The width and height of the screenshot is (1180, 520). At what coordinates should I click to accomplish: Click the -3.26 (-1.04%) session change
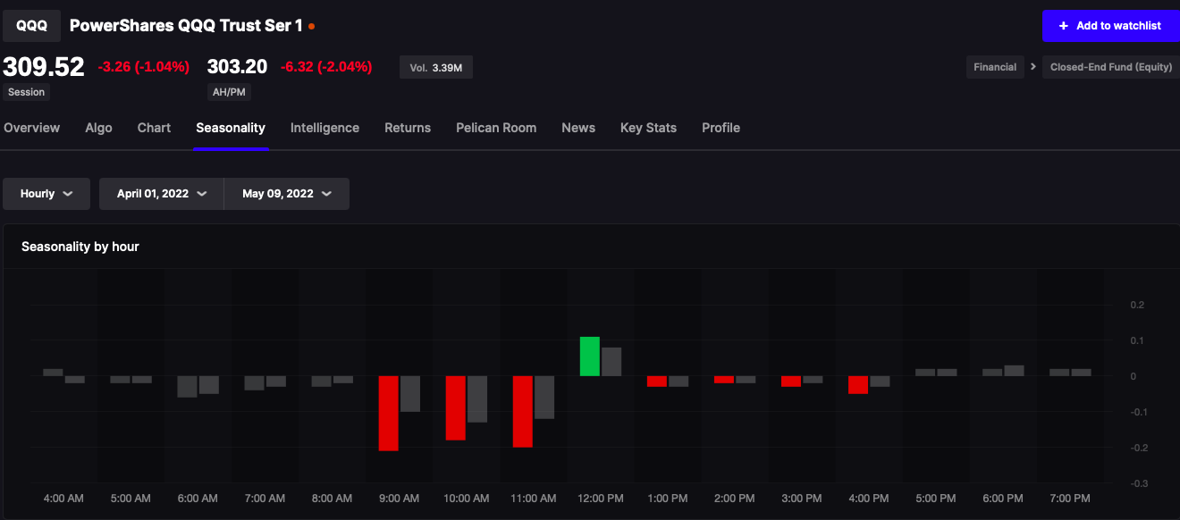pos(144,66)
